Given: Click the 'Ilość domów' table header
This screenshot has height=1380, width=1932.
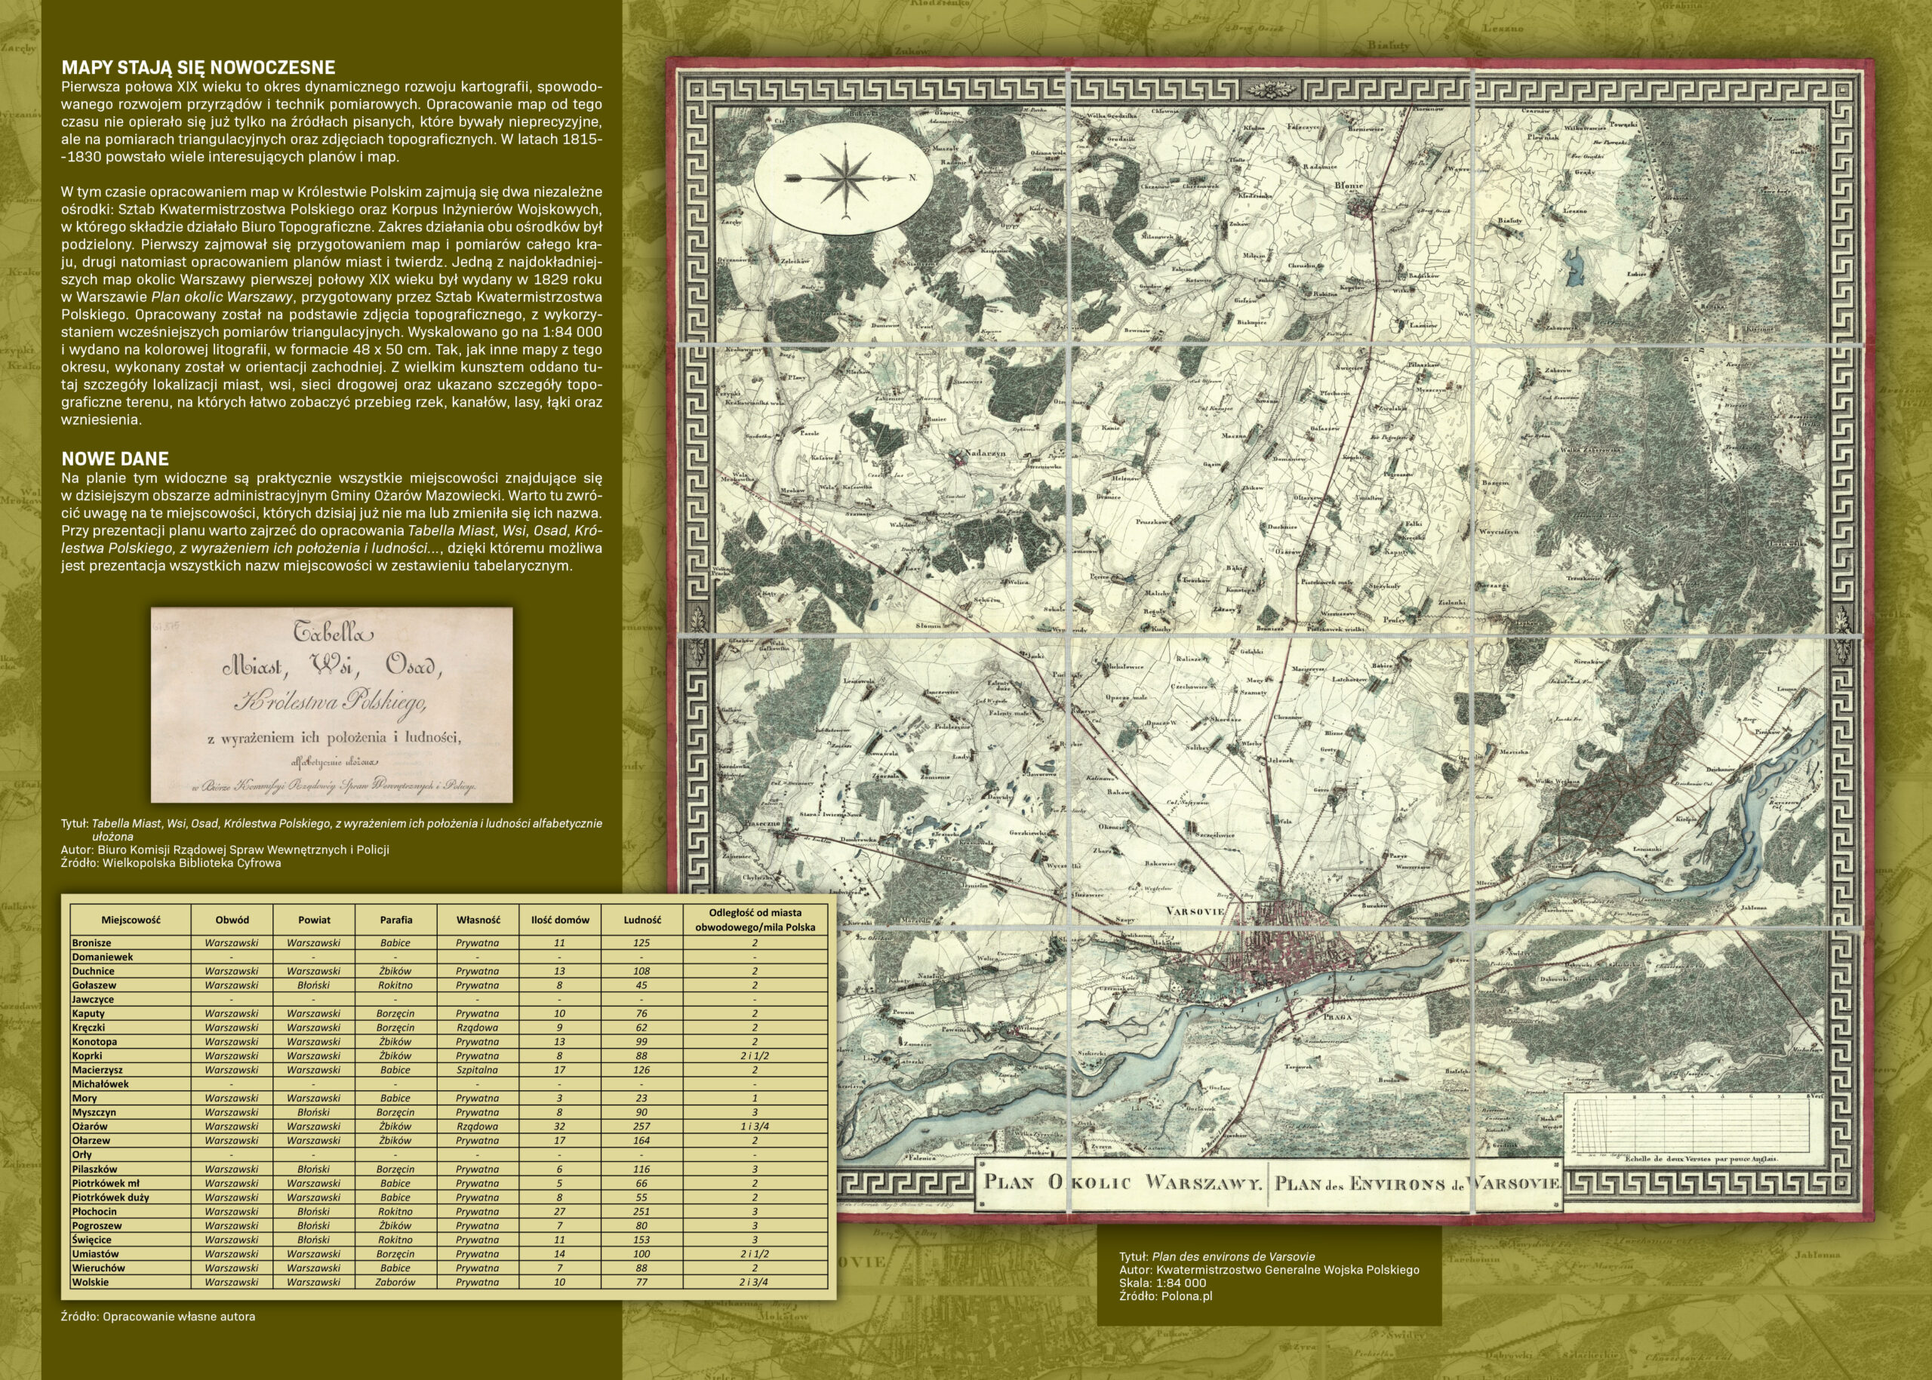Looking at the screenshot, I should (560, 920).
